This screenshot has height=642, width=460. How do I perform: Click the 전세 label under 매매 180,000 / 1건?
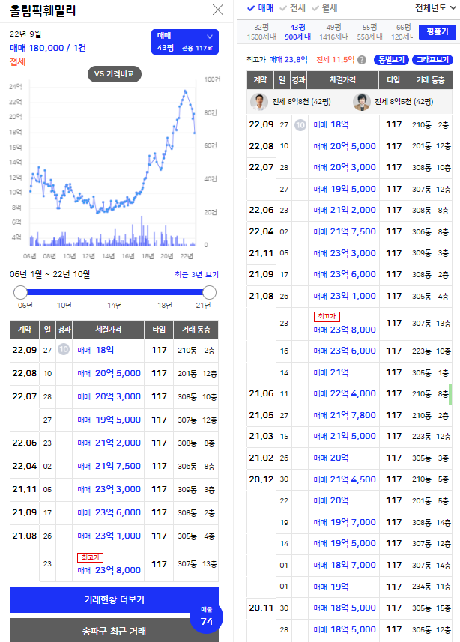click(18, 61)
